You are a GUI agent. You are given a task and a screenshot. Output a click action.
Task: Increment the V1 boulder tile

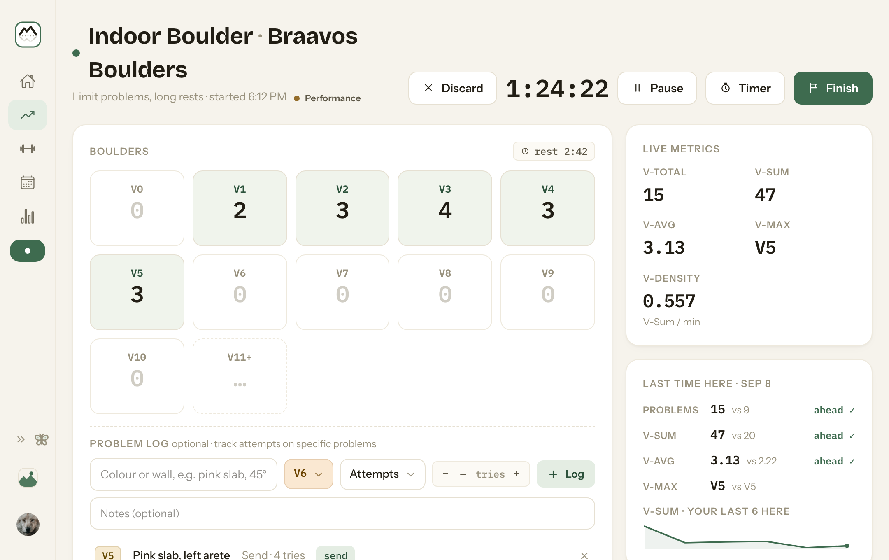(240, 208)
